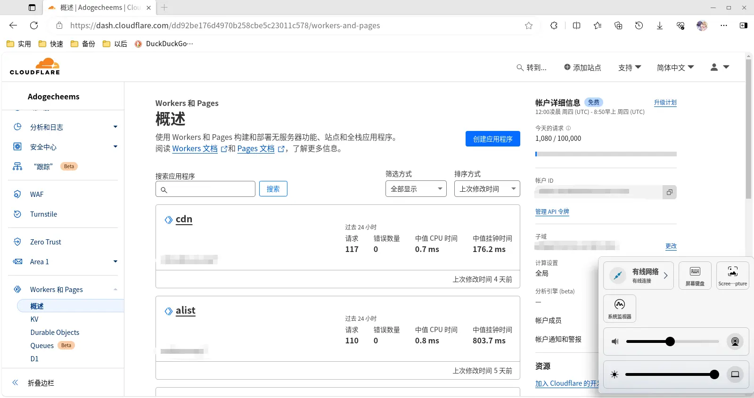Adjust the brightness slider
The height and width of the screenshot is (398, 754).
pyautogui.click(x=672, y=374)
